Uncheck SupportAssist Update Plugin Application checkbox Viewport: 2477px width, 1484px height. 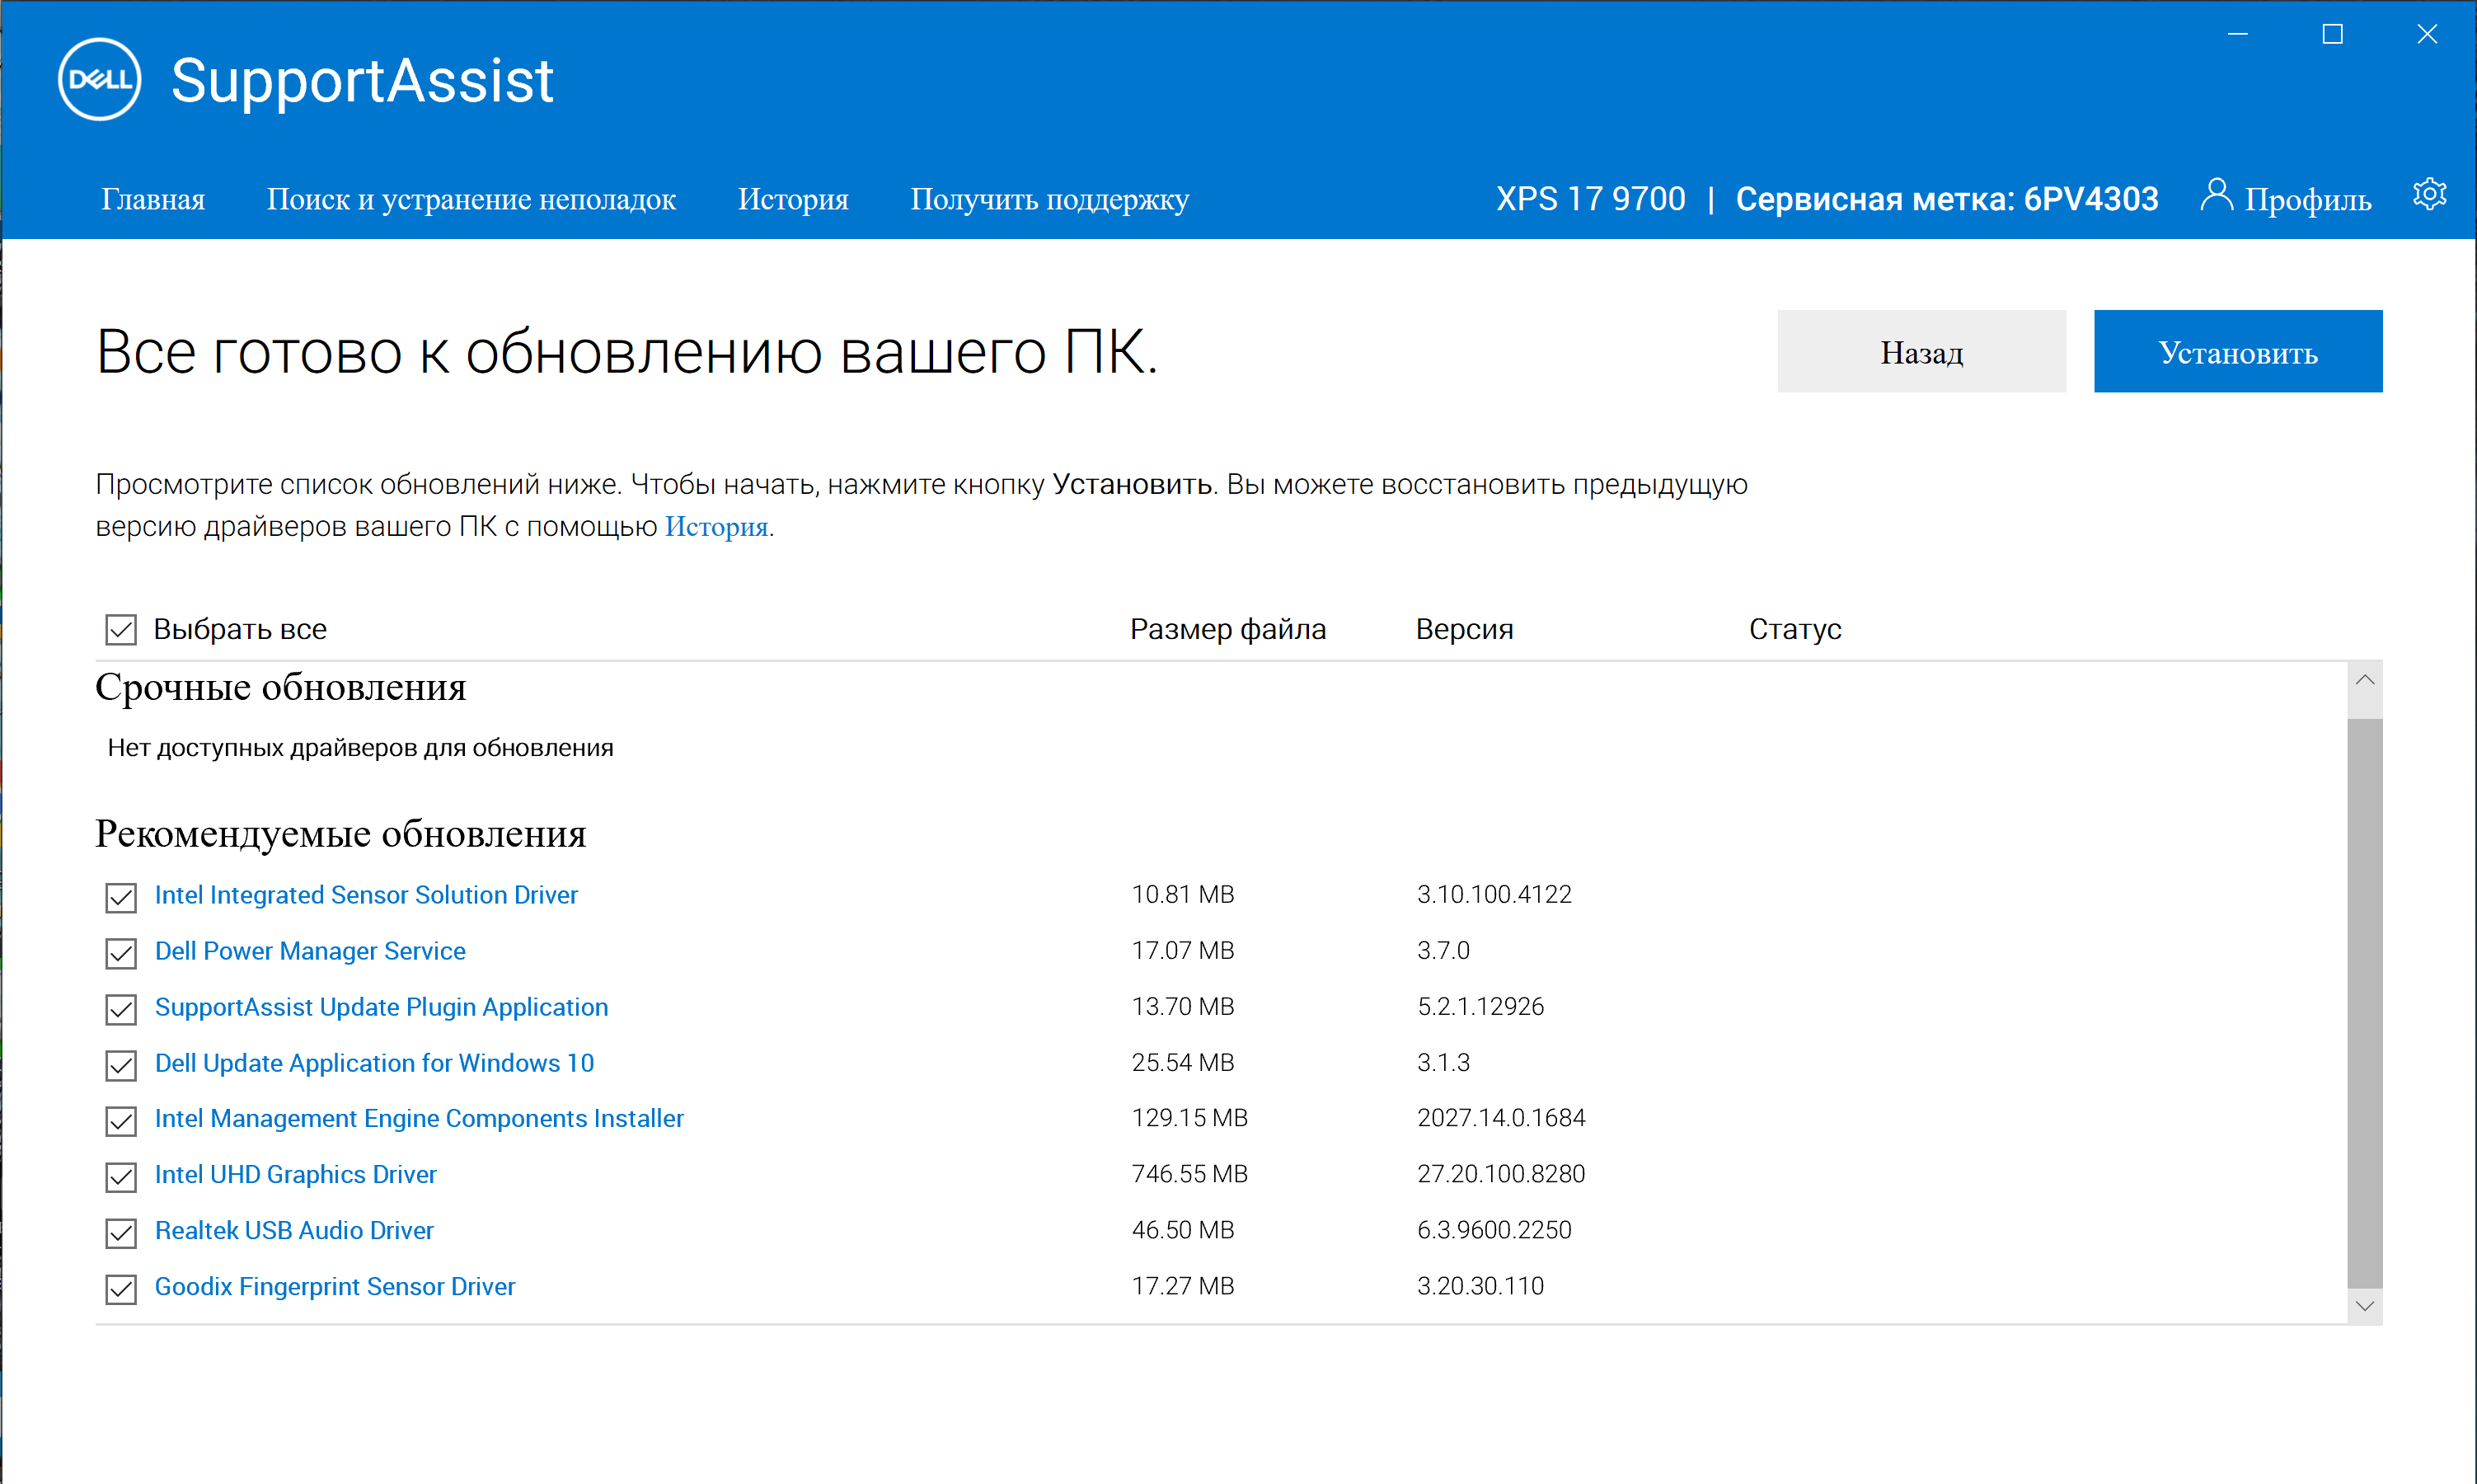pos(121,1009)
